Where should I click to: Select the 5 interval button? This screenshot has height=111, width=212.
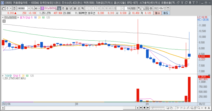95,9
